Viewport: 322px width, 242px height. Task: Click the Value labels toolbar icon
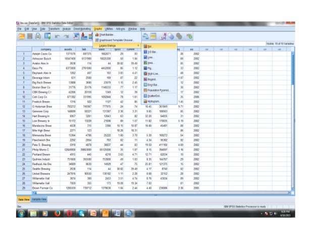click(x=163, y=36)
